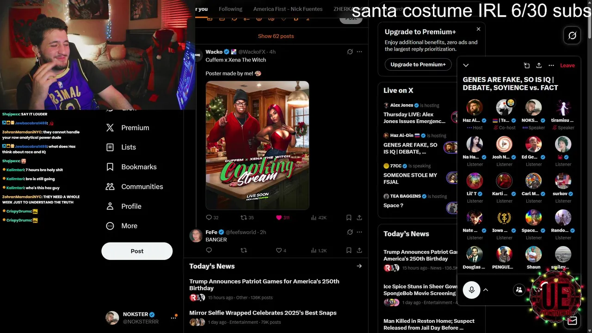Open messages envelope icon bottom right
This screenshot has width=592, height=333.
[573, 320]
